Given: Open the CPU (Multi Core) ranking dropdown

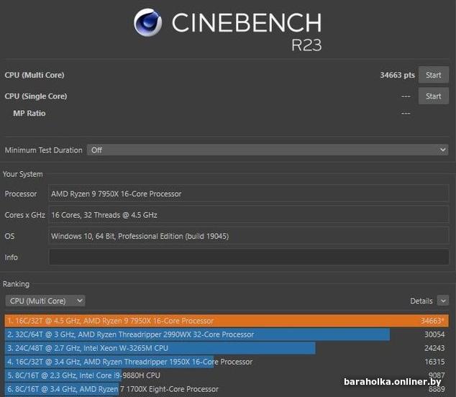Looking at the screenshot, I should [x=45, y=301].
